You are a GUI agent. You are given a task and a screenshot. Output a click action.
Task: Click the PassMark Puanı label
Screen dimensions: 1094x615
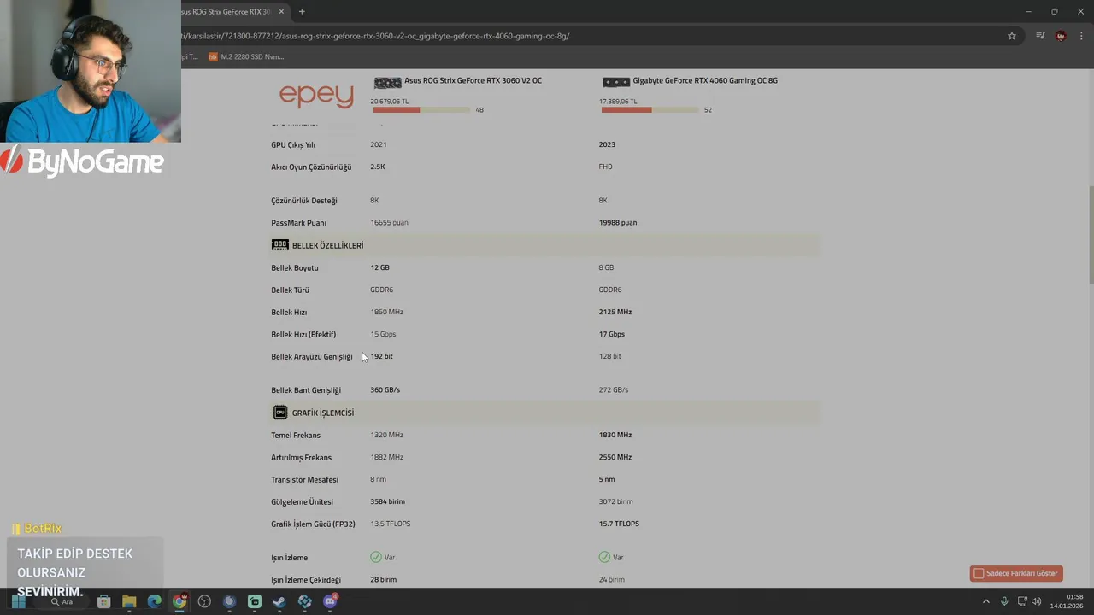[298, 223]
